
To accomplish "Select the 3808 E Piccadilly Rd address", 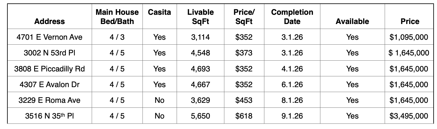I will [x=50, y=69].
